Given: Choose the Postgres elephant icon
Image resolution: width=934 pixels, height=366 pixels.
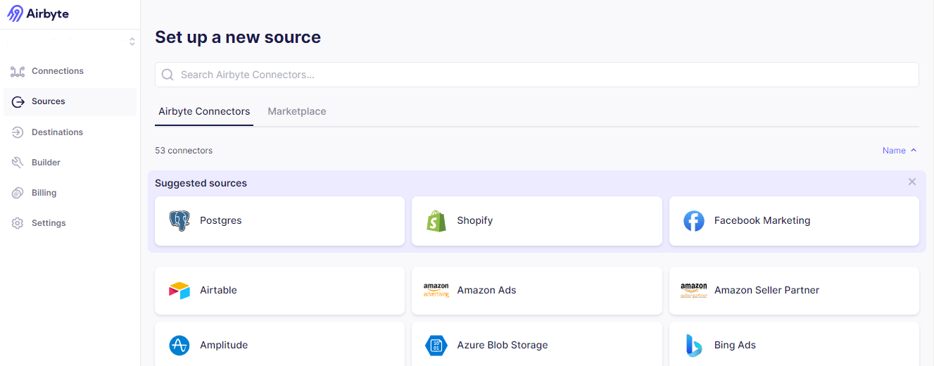Looking at the screenshot, I should point(179,221).
